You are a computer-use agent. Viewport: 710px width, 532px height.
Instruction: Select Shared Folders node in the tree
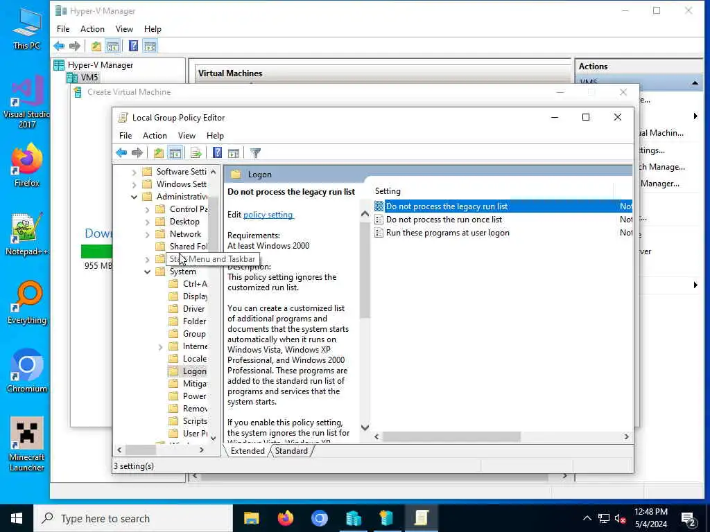pos(189,247)
